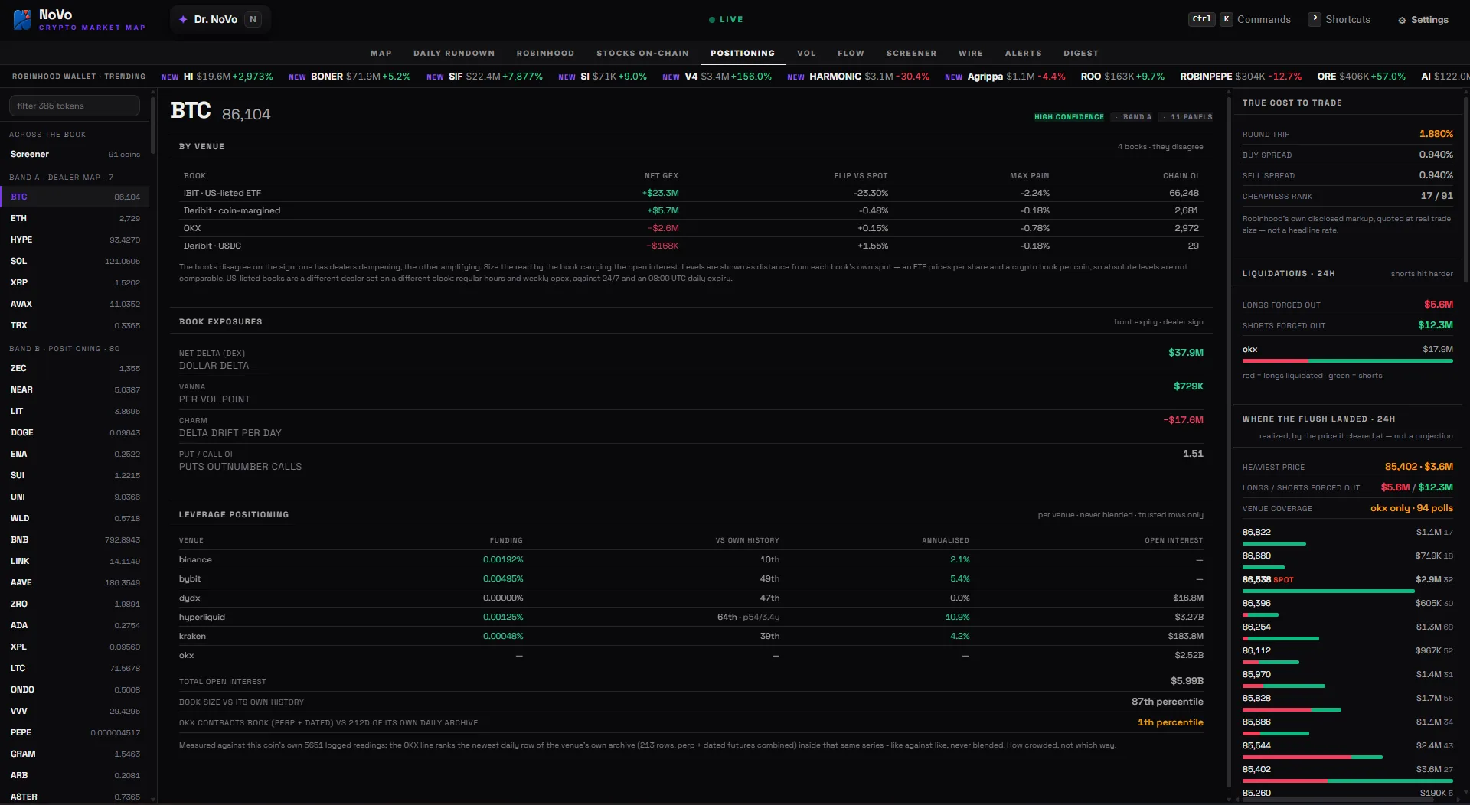Viewport: 1470px width, 805px height.
Task: Open the DIGEST tab
Action: point(1080,53)
